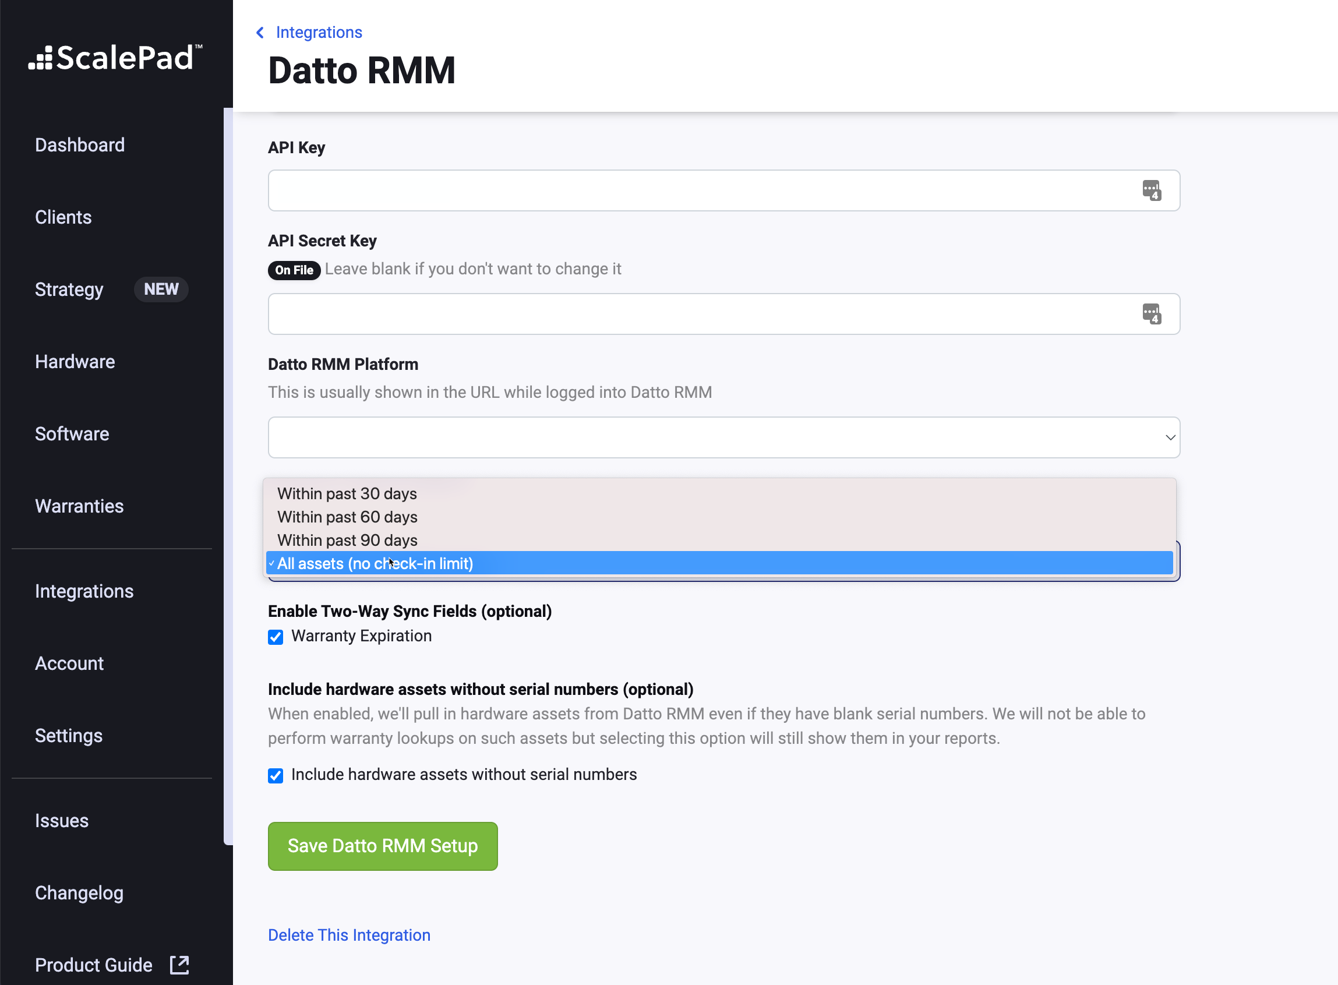This screenshot has width=1338, height=985.
Task: Click the NEW badge next to Strategy
Action: pyautogui.click(x=161, y=289)
